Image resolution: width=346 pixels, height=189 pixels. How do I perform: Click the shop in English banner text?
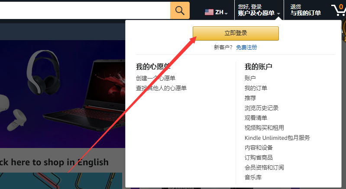pyautogui.click(x=54, y=162)
